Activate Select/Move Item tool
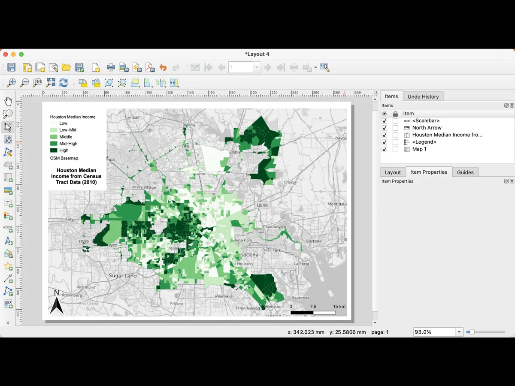The width and height of the screenshot is (515, 386). pos(8,127)
